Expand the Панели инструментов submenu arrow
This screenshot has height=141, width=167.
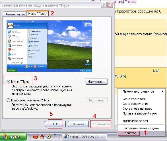162,91
